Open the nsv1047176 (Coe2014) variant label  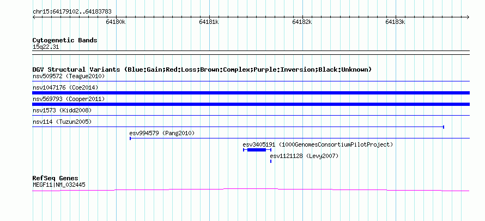[x=65, y=87]
